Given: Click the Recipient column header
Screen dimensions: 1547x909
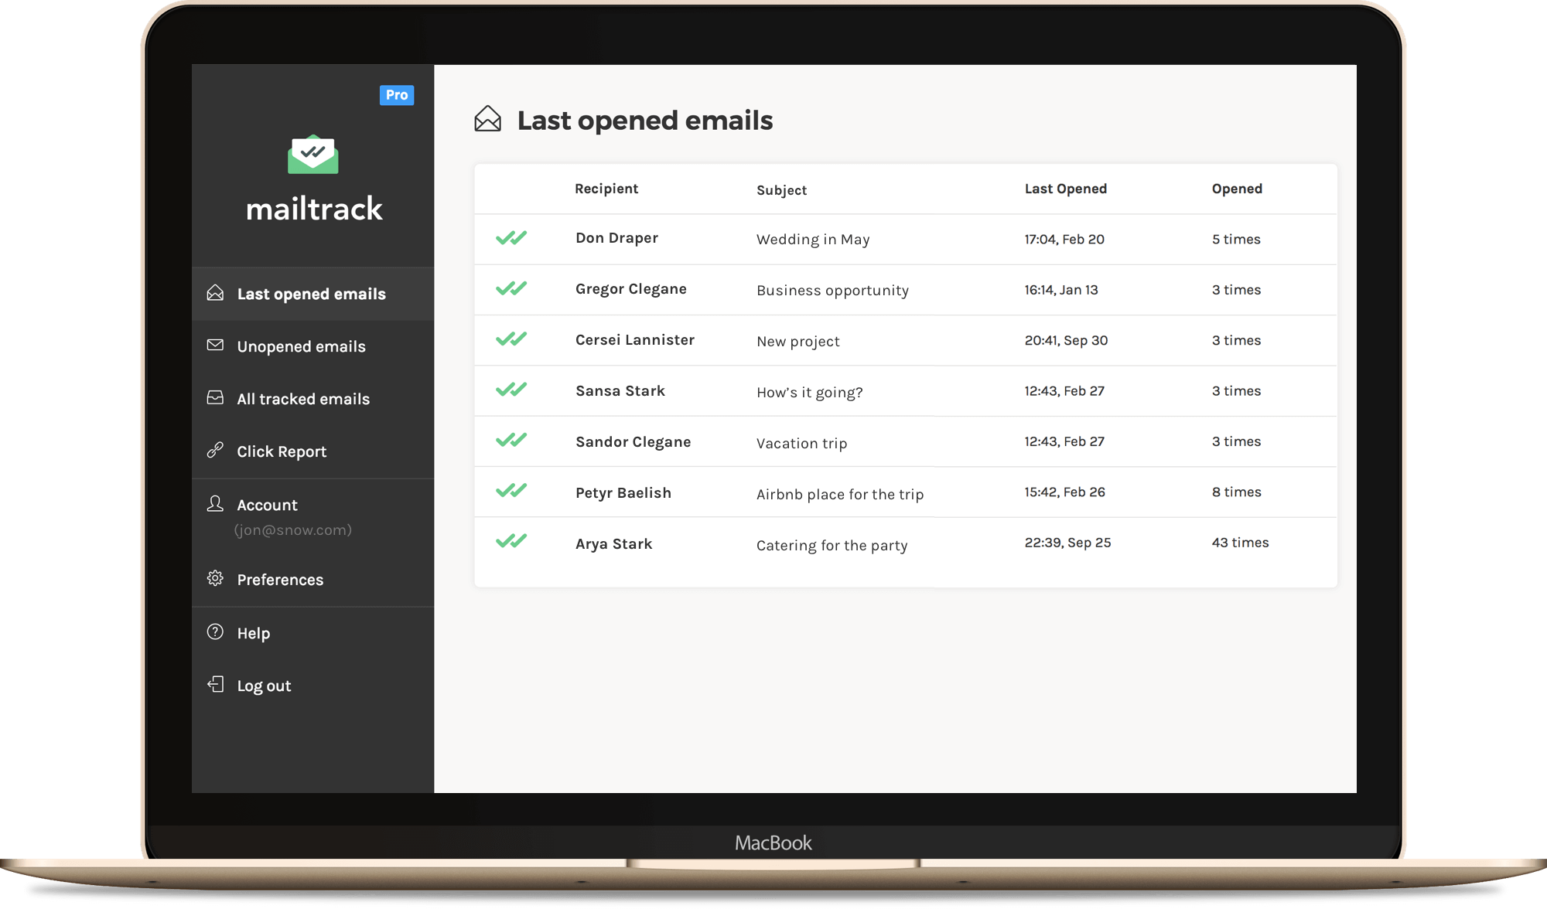Looking at the screenshot, I should click(606, 188).
